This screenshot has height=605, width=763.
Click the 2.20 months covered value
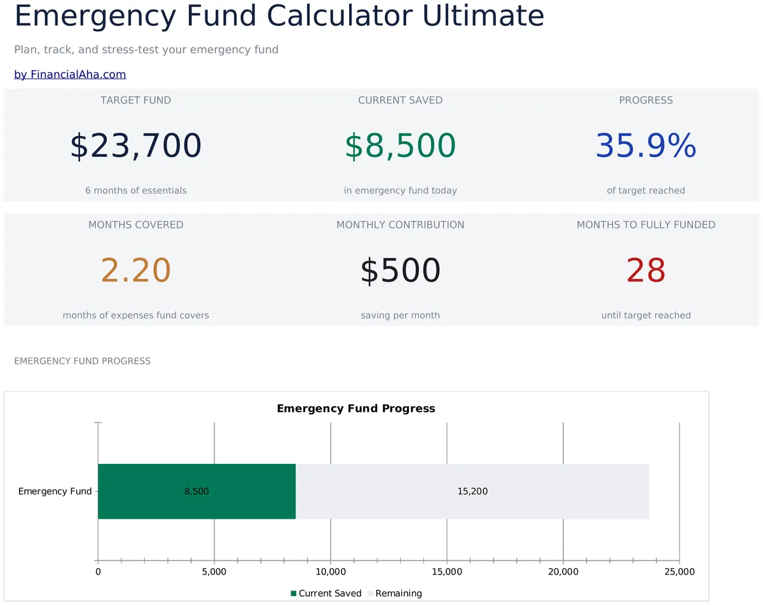(x=135, y=271)
